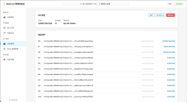Screen dimensions: 187x102
Task: Click the Opticrum 管理控制台 title text
Action: 15,4
